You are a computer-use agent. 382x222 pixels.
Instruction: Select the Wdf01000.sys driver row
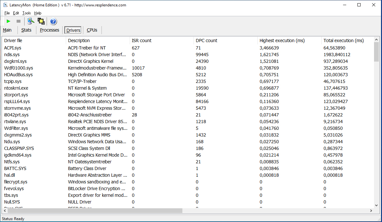click(188, 68)
